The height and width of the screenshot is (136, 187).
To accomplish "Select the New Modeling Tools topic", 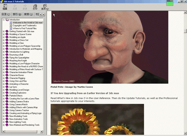I will tap(18, 116).
